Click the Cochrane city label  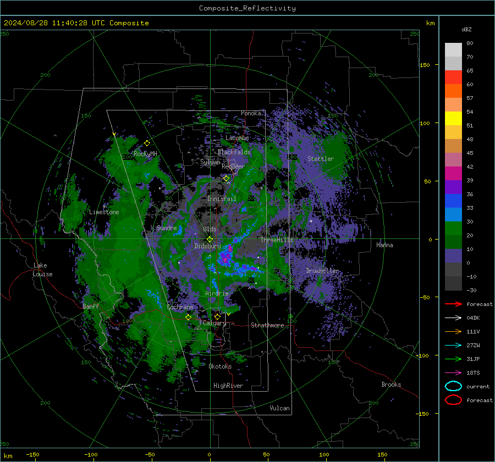pyautogui.click(x=180, y=307)
